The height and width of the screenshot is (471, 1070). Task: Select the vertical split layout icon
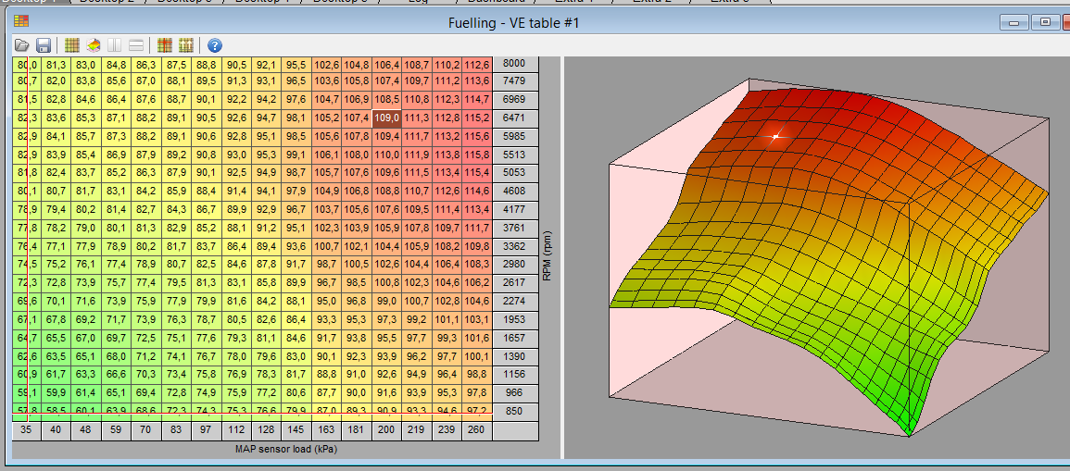coord(115,44)
